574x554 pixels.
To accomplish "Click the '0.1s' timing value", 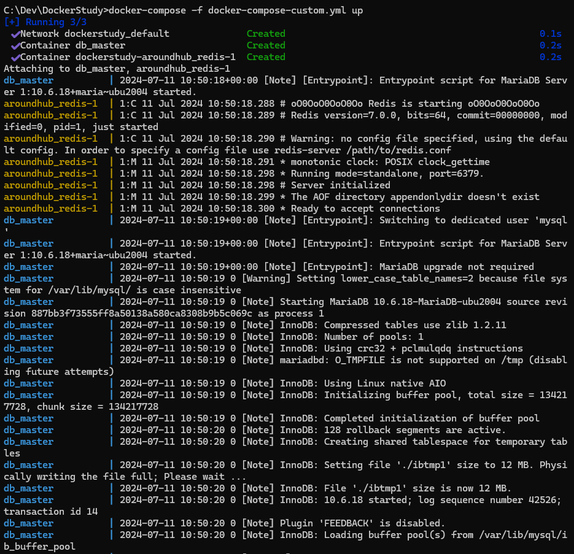I will coord(550,34).
